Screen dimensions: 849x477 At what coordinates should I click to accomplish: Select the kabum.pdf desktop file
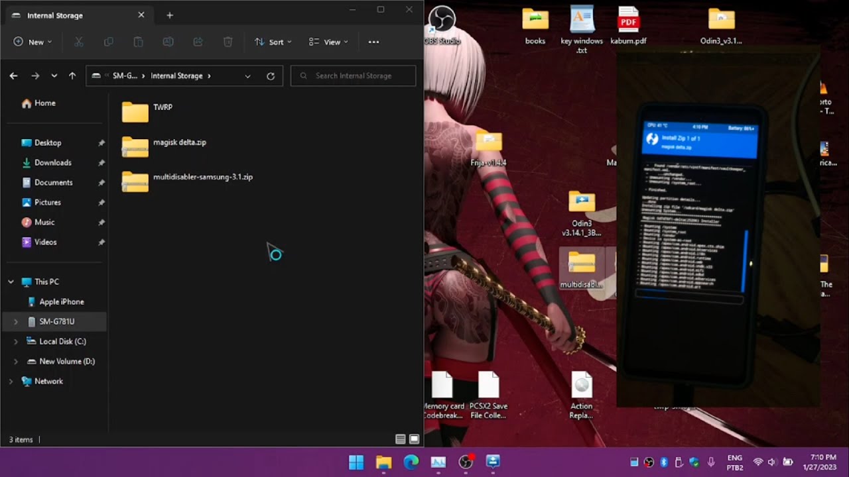click(x=628, y=26)
